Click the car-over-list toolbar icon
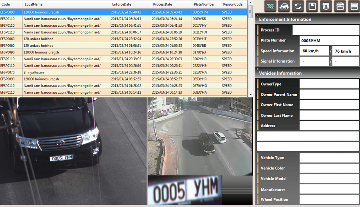The height and width of the screenshot is (207, 360). (x=340, y=6)
